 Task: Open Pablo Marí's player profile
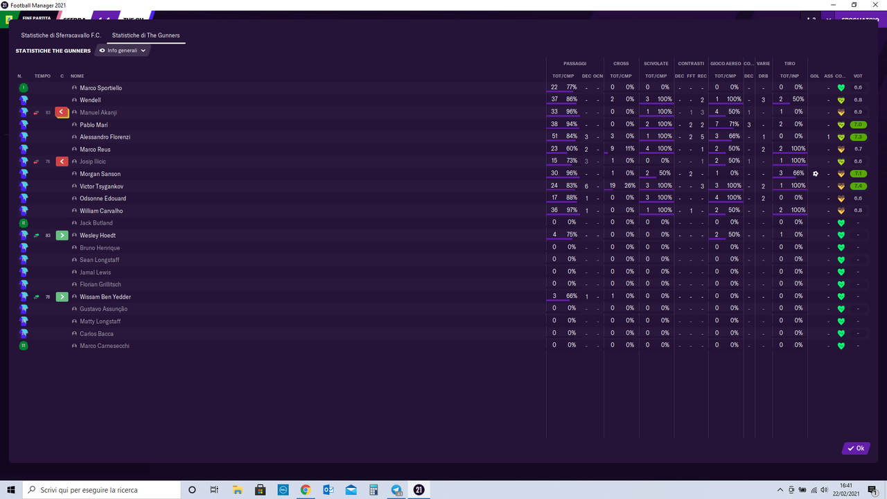(x=94, y=125)
